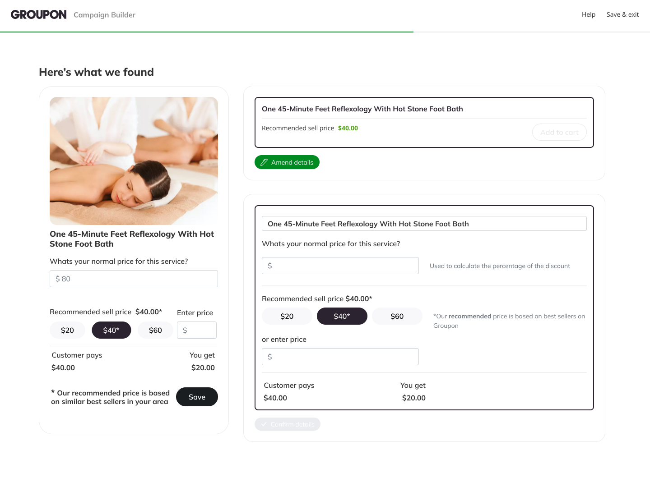The height and width of the screenshot is (487, 650).
Task: Select the $60 price in the left card
Action: 155,330
